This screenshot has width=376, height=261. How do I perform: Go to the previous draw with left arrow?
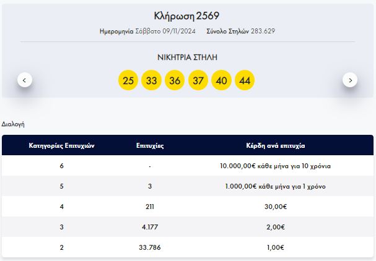(x=25, y=80)
